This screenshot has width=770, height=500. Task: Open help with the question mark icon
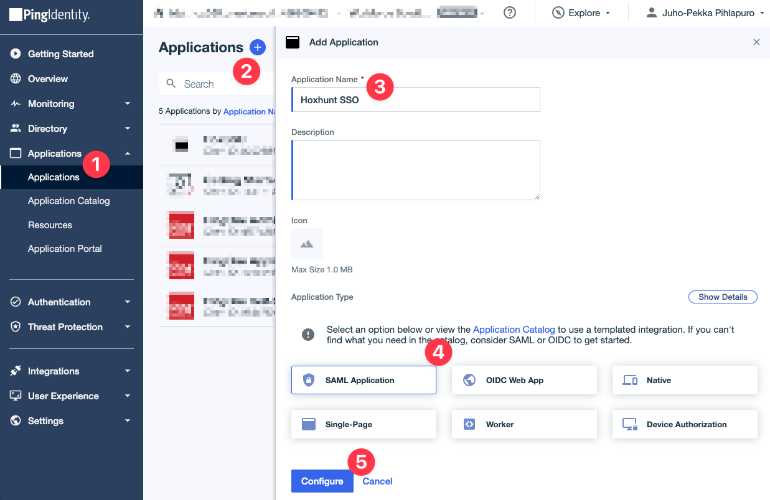[x=510, y=12]
